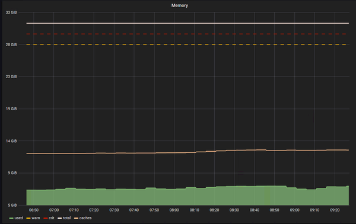Toggle the 'total' series in legend

pyautogui.click(x=66, y=218)
